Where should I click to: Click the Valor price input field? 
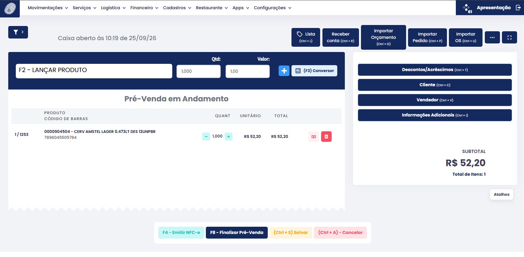click(x=248, y=71)
